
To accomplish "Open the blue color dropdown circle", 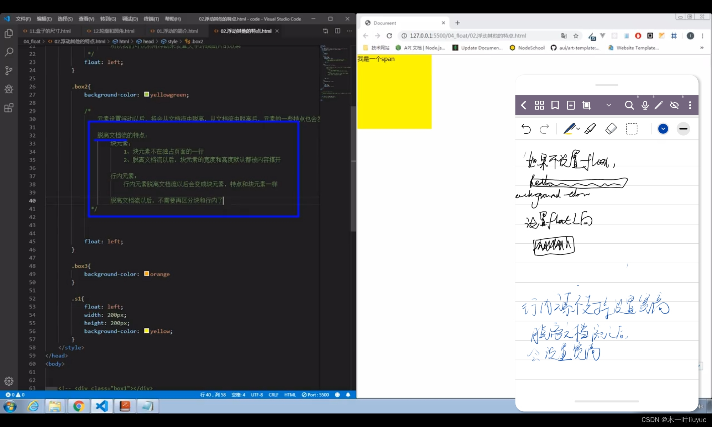I will point(663,129).
